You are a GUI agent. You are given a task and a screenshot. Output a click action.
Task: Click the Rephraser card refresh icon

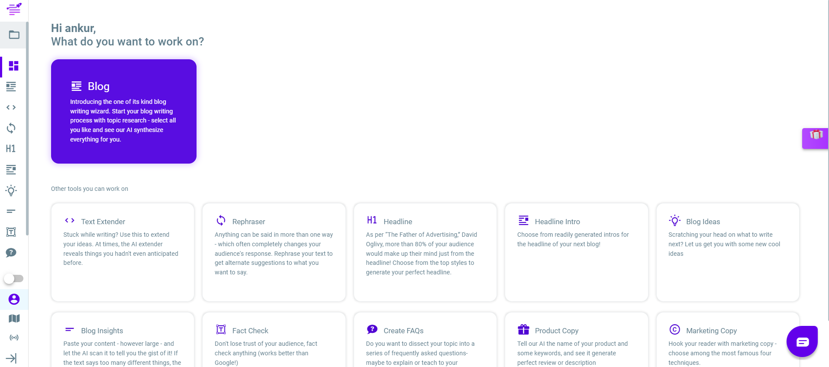(x=221, y=221)
